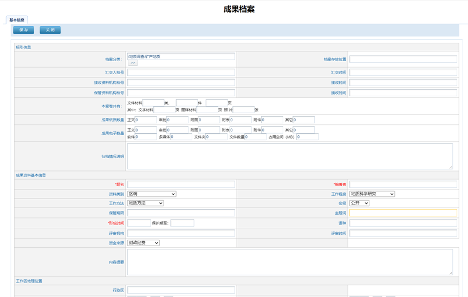468x297 pixels.
Task: Click the highlighted 主题词 input field
Action: [403, 213]
